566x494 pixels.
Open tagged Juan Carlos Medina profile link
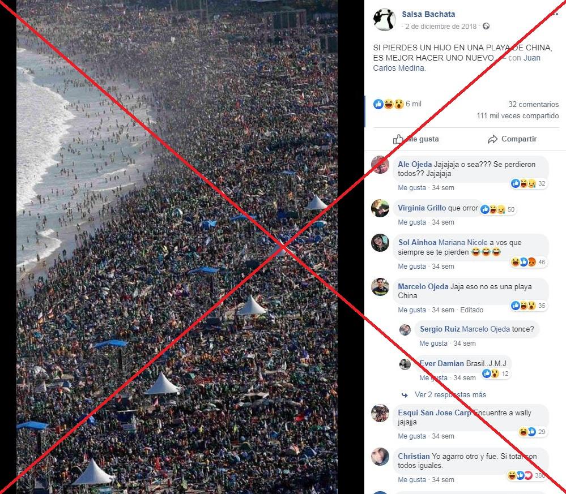tap(457, 63)
